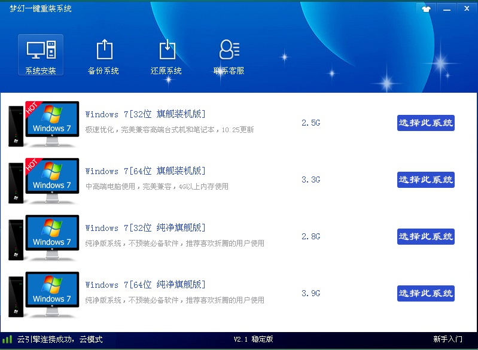Click the 3.3G size value
478x350 pixels.
tap(310, 179)
